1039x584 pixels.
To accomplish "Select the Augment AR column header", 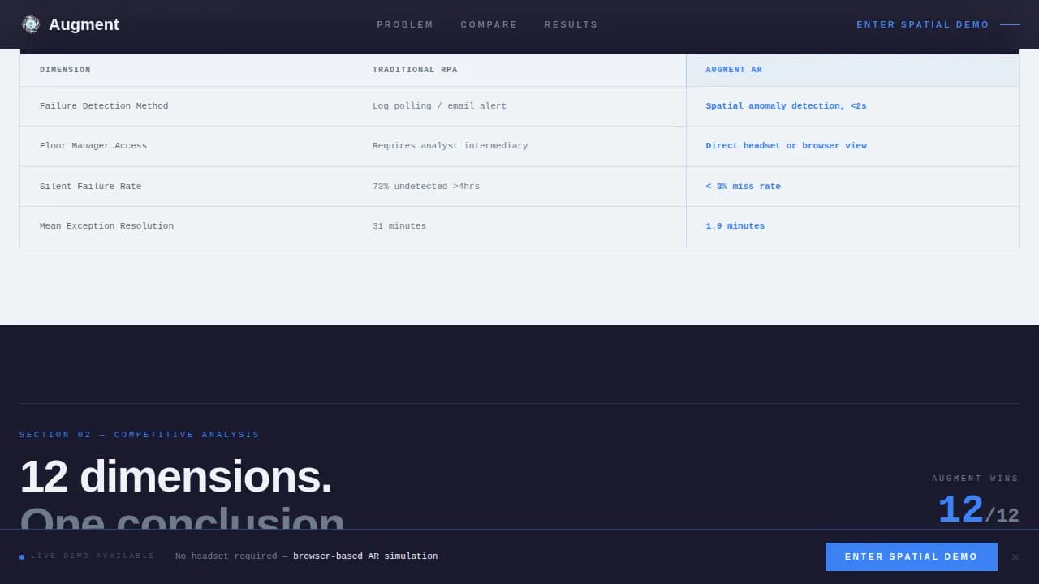I will click(734, 70).
